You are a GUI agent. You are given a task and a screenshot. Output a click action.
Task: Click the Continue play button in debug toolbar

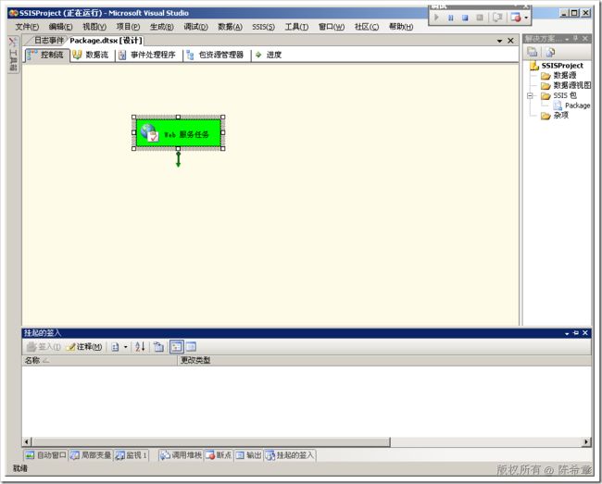click(x=436, y=18)
